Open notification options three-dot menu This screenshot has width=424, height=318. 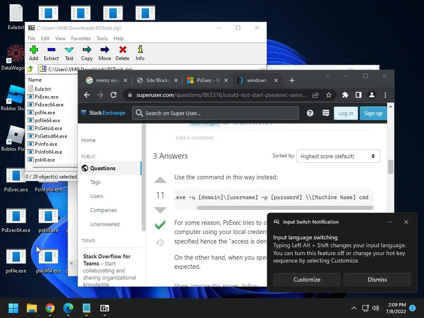(390, 222)
